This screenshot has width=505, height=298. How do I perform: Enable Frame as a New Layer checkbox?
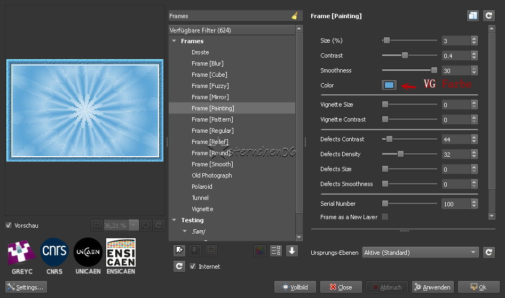[x=385, y=217]
